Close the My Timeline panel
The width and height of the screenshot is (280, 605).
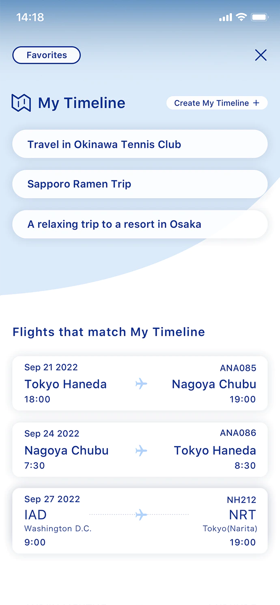pos(261,55)
